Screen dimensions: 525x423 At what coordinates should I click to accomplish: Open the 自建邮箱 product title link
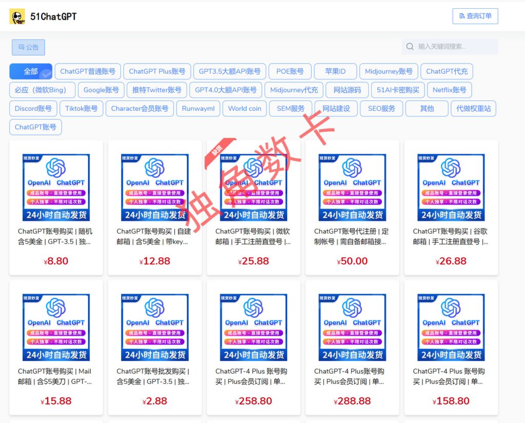click(155, 236)
